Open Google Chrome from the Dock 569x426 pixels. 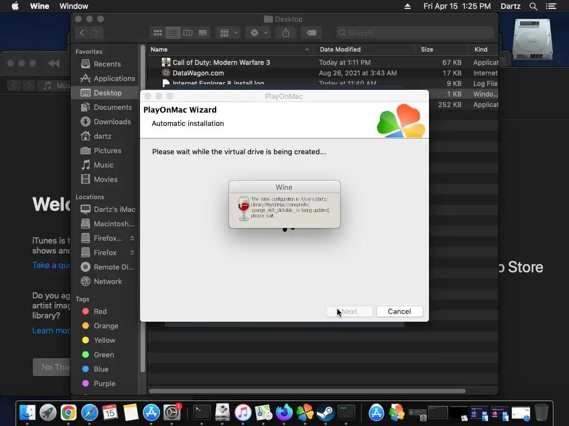point(68,412)
